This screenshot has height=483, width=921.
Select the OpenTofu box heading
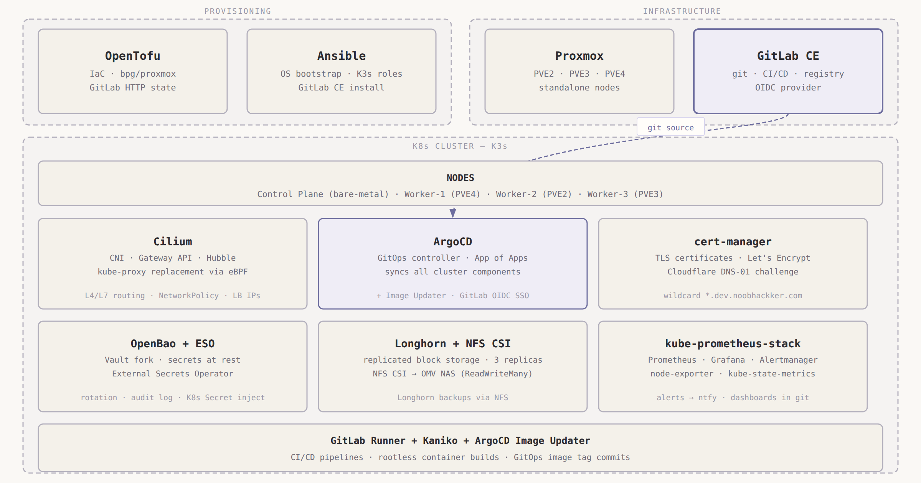[x=133, y=56]
